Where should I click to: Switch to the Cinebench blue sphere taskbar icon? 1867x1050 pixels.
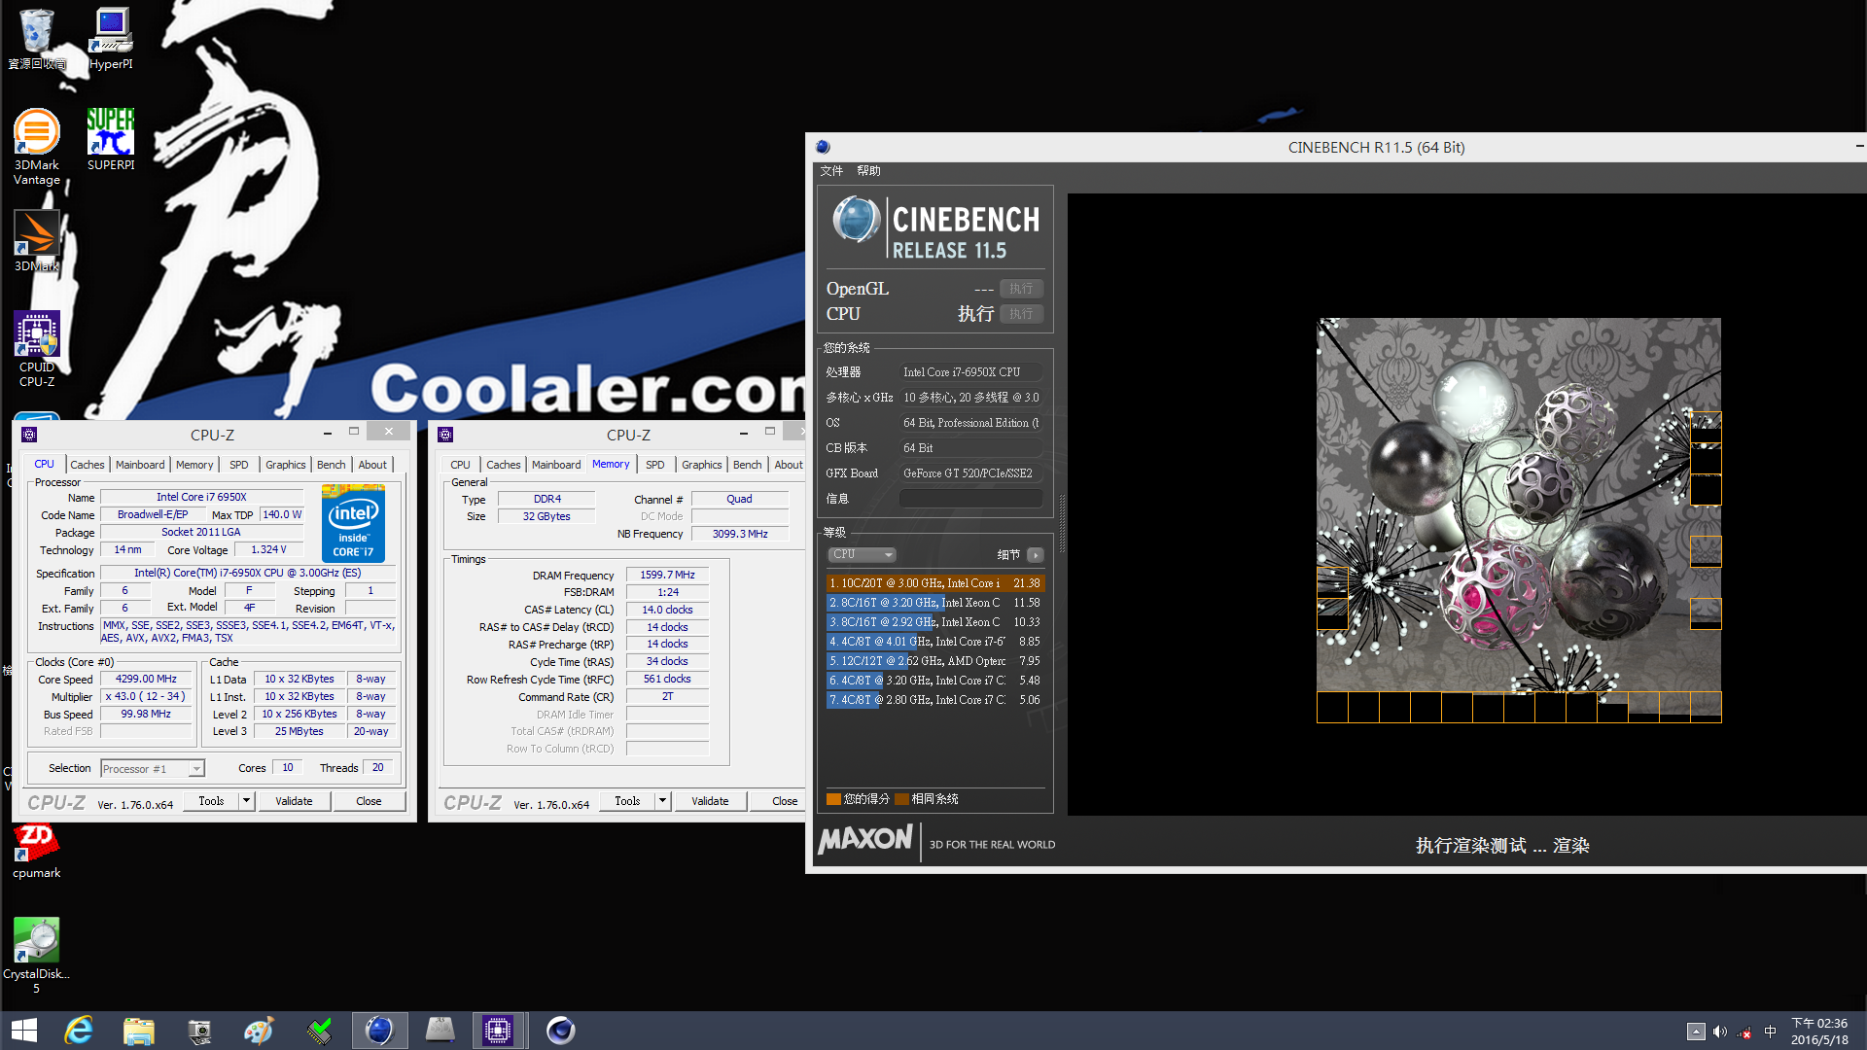(379, 1031)
